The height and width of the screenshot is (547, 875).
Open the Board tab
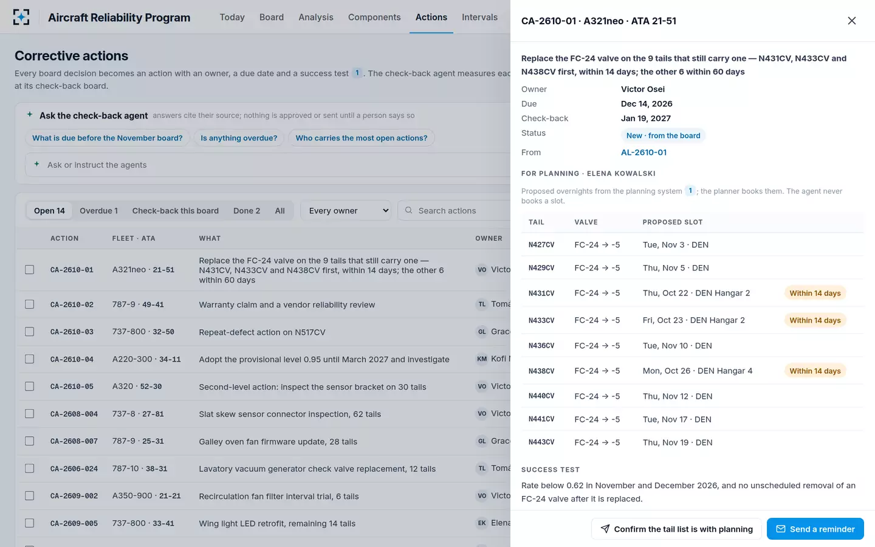coord(272,17)
